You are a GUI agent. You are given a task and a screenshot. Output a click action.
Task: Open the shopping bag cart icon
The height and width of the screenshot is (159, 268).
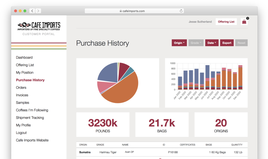tap(244, 22)
